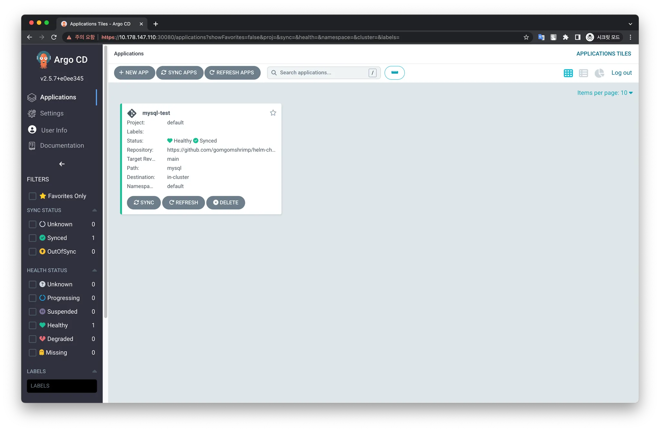Switch to the tiles grid view icon
The height and width of the screenshot is (431, 660).
point(568,73)
